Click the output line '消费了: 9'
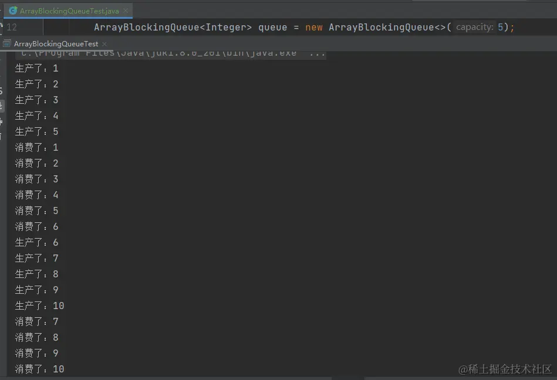The image size is (557, 380). point(36,353)
